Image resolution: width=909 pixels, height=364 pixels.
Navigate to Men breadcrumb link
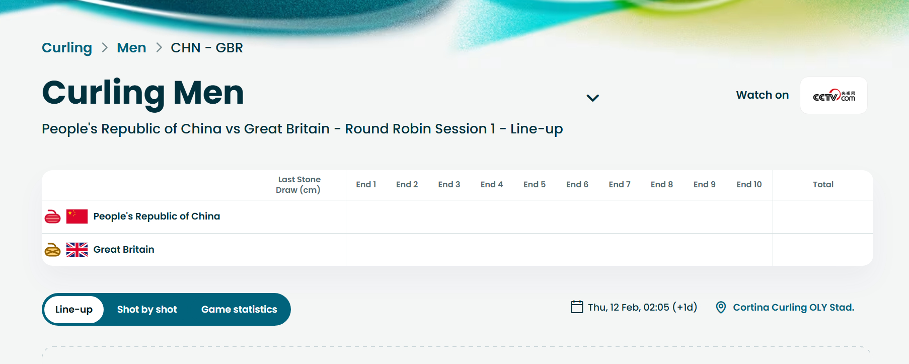pyautogui.click(x=131, y=48)
